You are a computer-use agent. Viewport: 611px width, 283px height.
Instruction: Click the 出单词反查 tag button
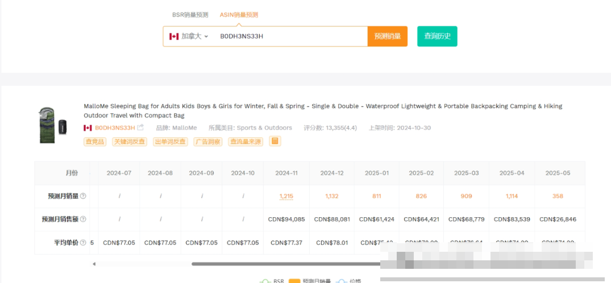171,142
